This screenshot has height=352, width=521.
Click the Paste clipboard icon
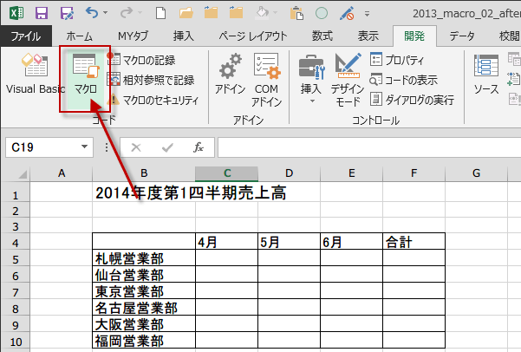pos(296,13)
